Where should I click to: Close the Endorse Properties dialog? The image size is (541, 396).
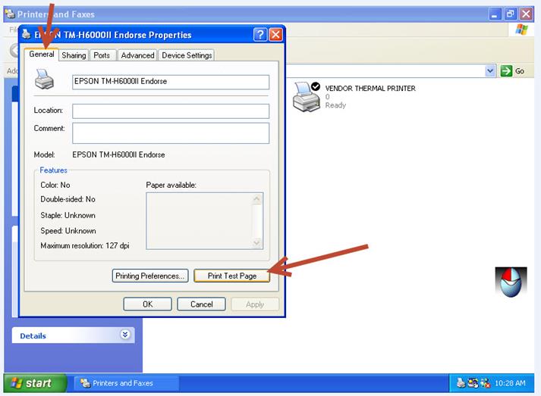click(275, 34)
